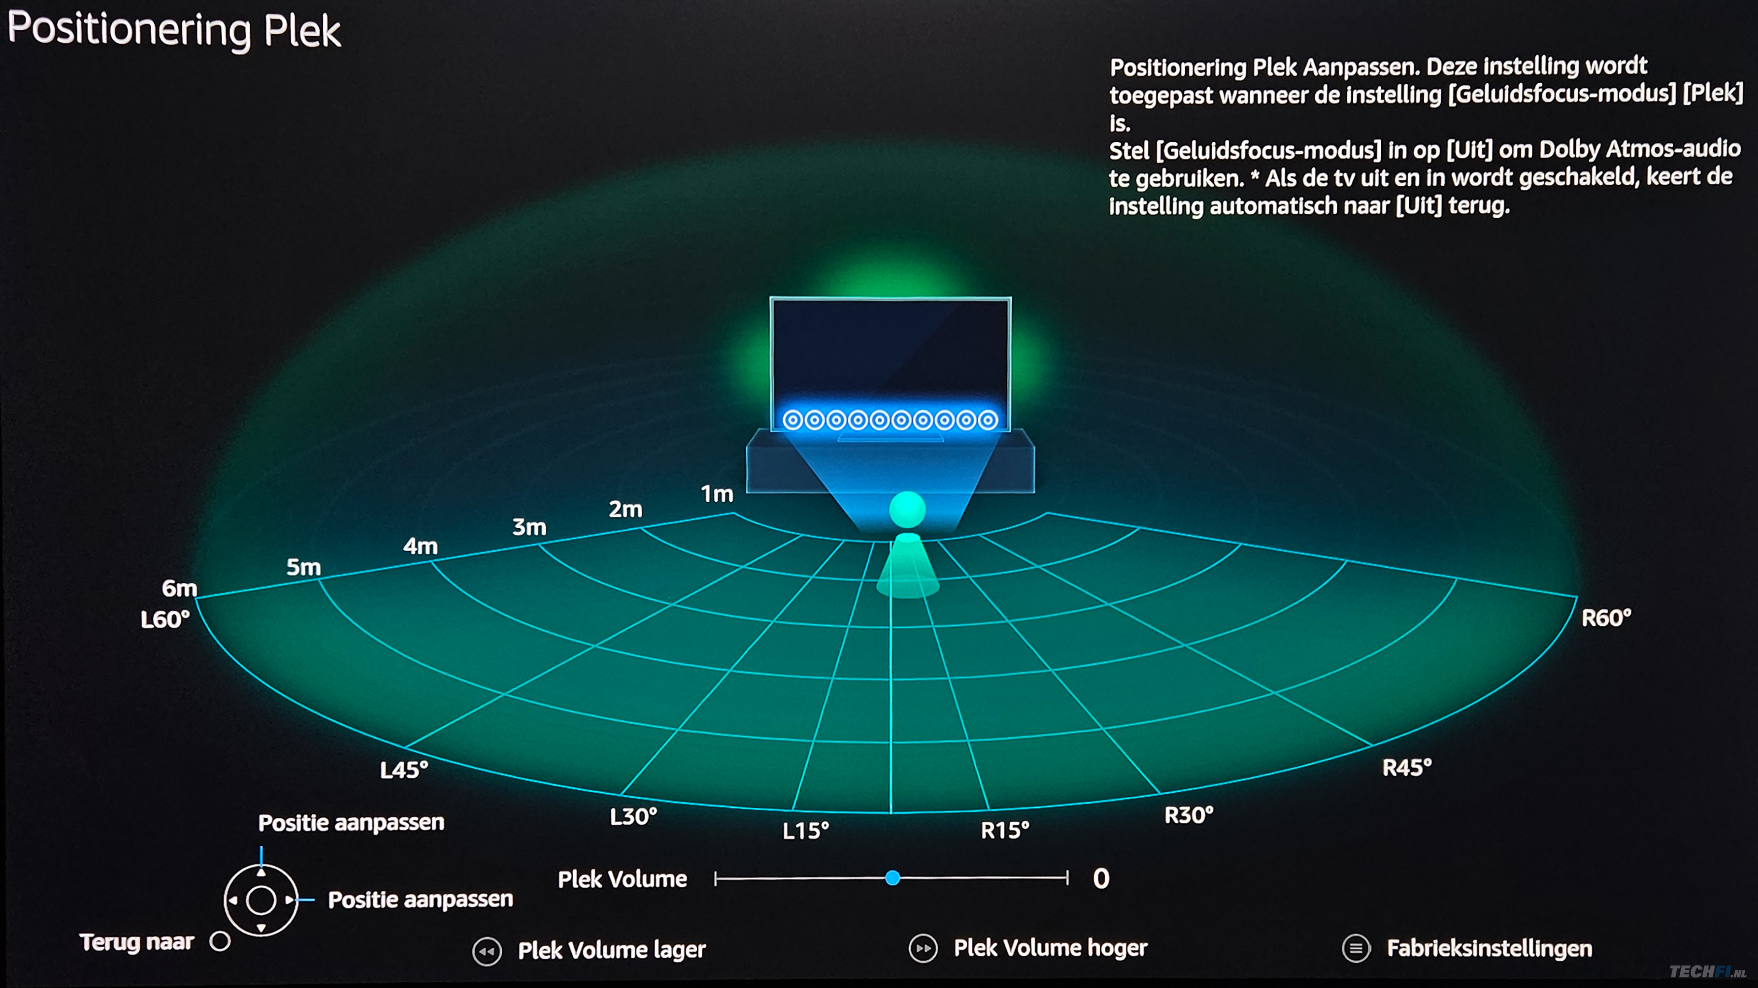The height and width of the screenshot is (988, 1758).
Task: Click the glowing listener position sphere
Action: coord(907,510)
